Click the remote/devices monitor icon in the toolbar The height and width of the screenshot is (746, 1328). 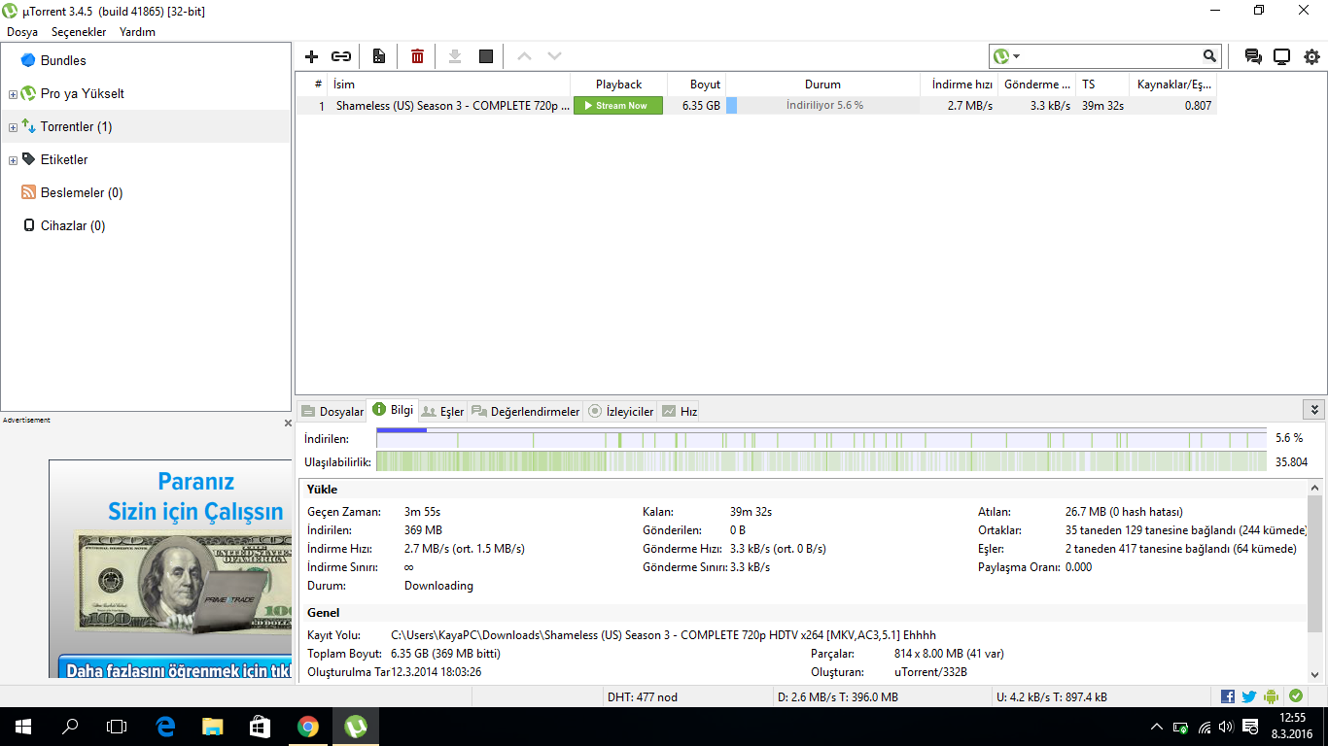1281,56
